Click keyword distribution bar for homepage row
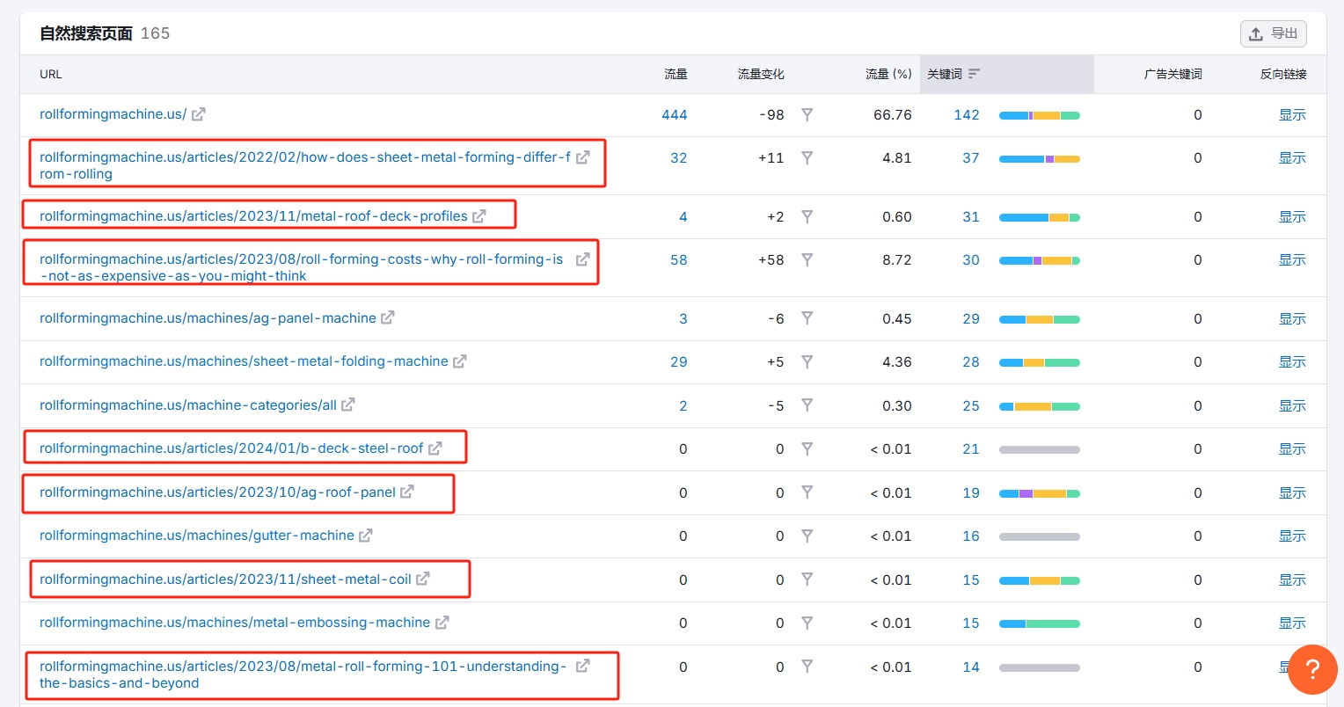The width and height of the screenshot is (1344, 707). 1040,115
